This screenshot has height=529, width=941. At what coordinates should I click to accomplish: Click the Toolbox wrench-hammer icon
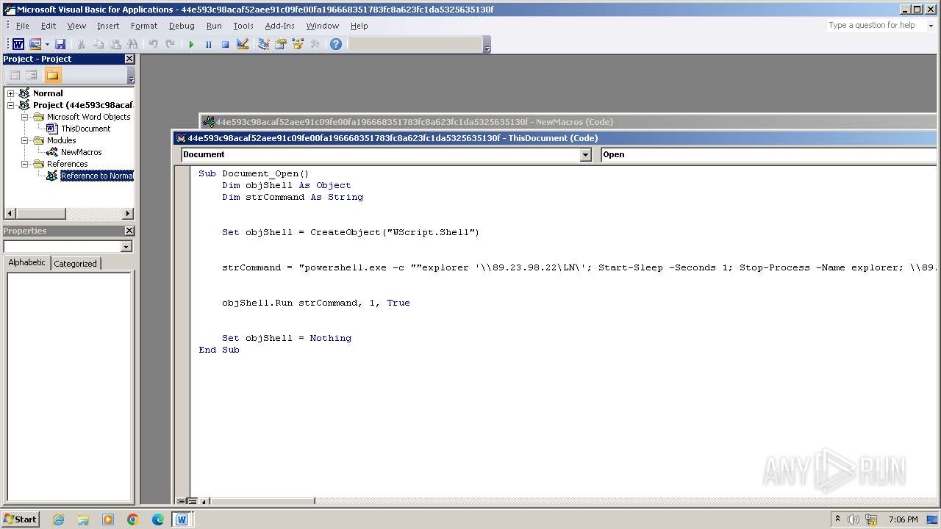315,44
